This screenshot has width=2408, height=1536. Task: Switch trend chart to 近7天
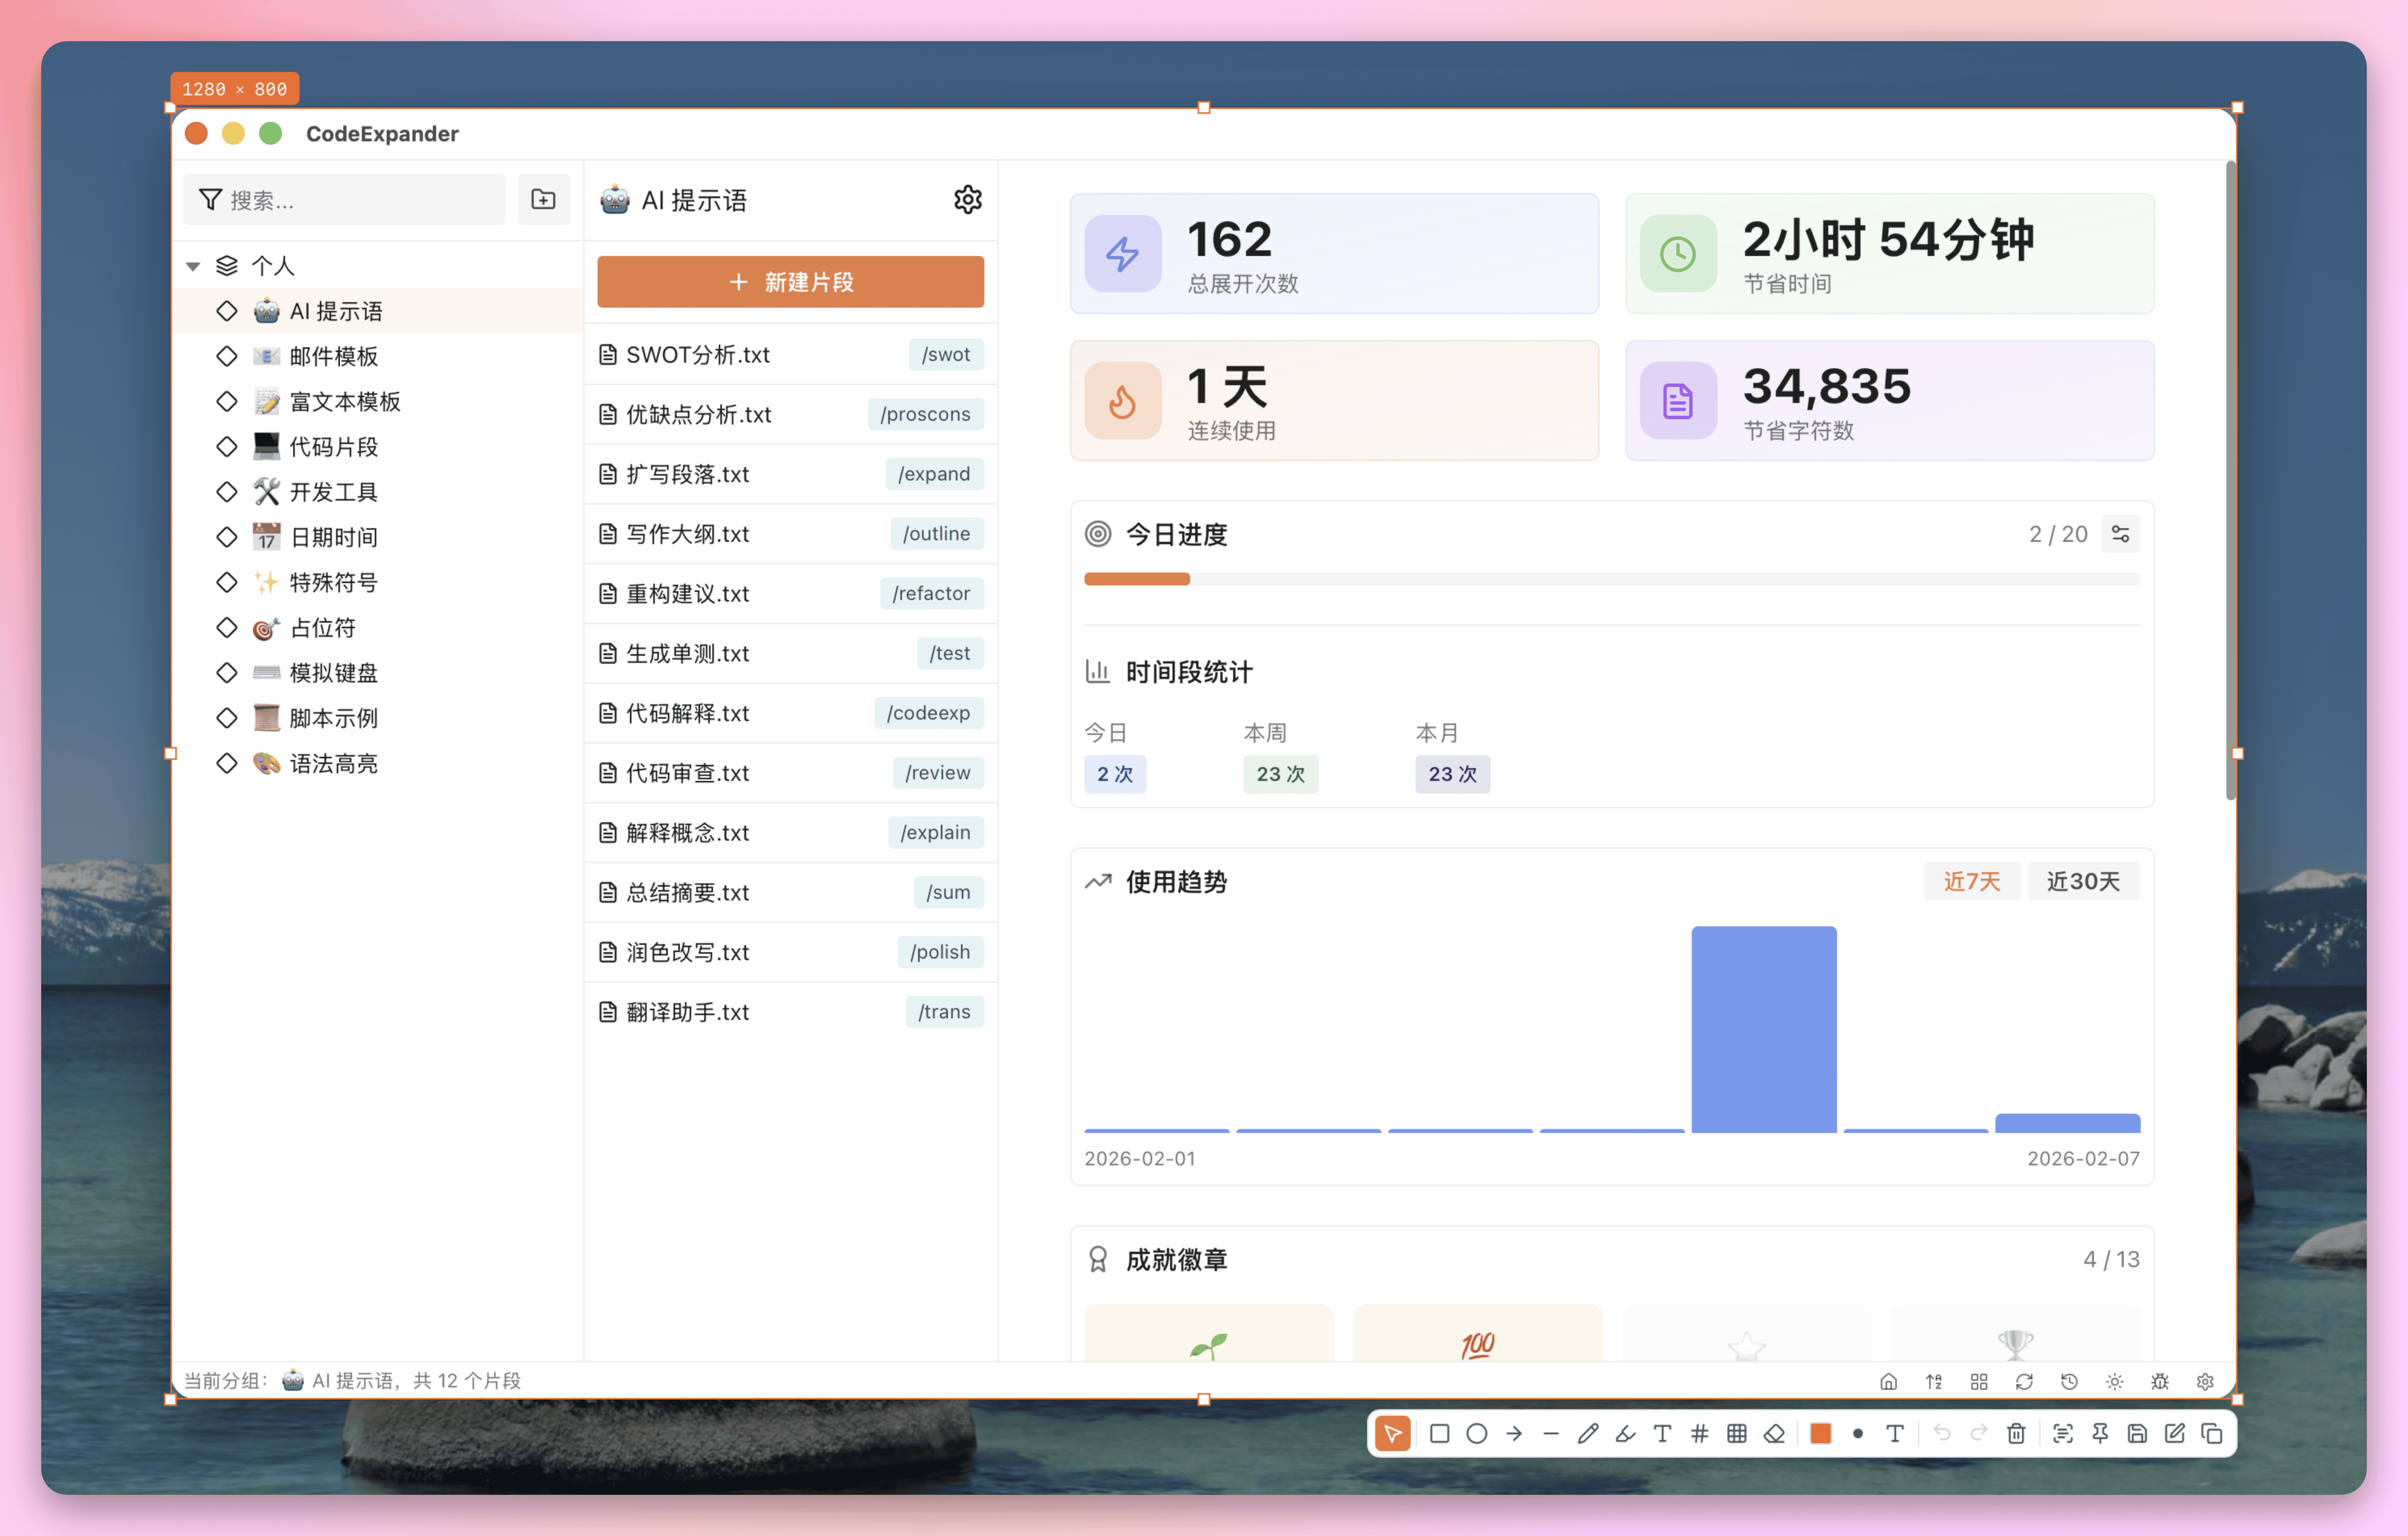click(x=1971, y=881)
